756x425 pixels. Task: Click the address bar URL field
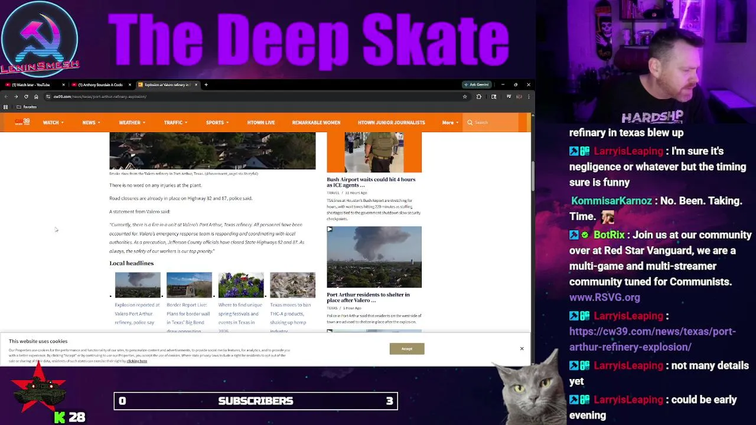(254, 96)
